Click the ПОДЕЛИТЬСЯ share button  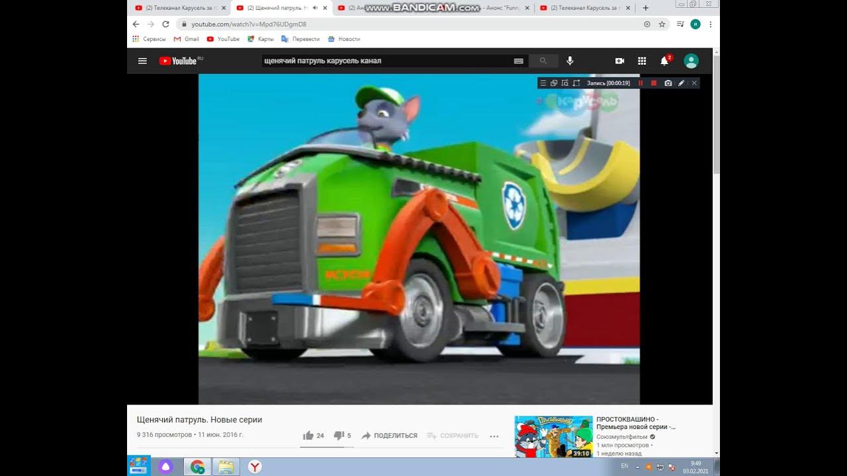(389, 436)
